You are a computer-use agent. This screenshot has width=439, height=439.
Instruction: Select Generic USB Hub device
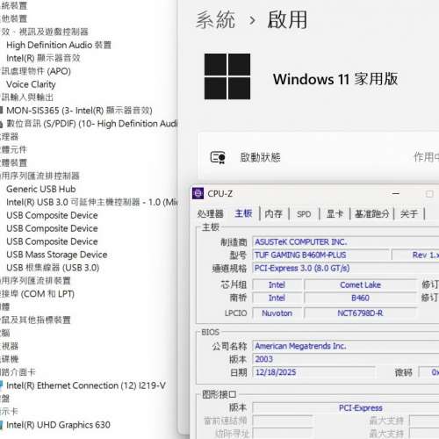coord(41,189)
